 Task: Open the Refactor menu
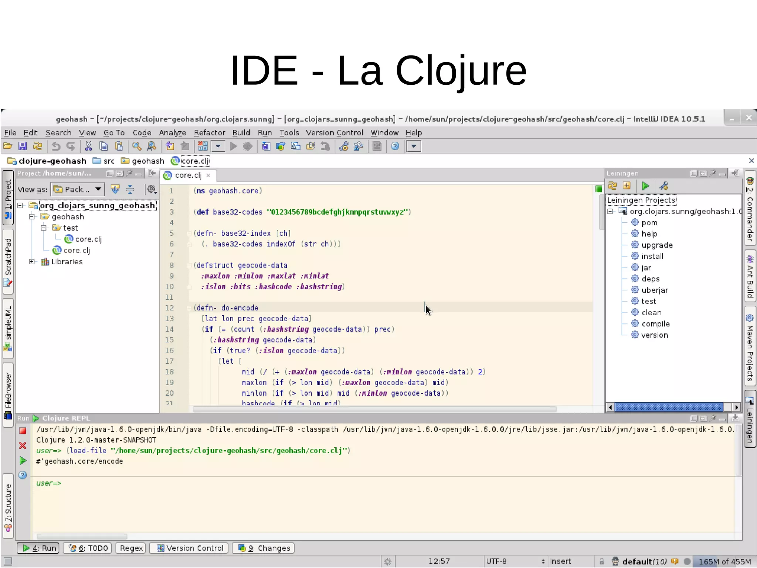click(209, 132)
